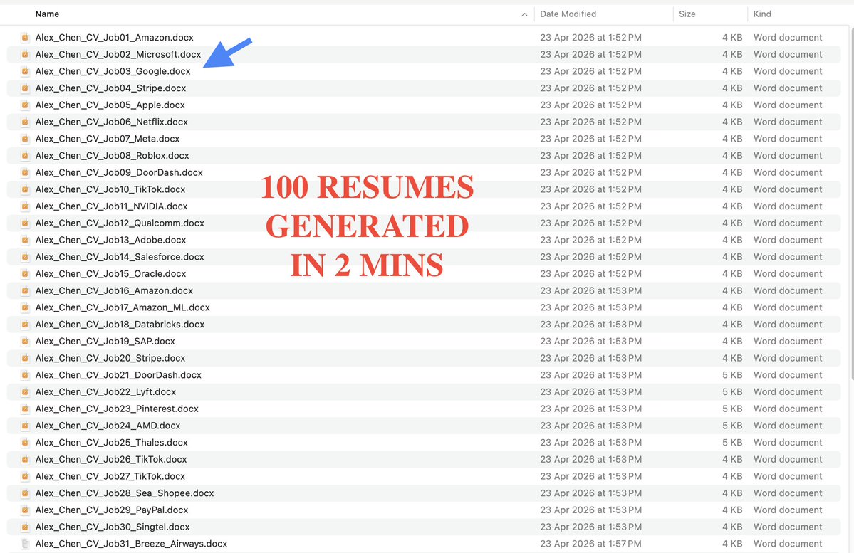Click the Date Modified column header
This screenshot has height=553, width=854.
click(568, 14)
